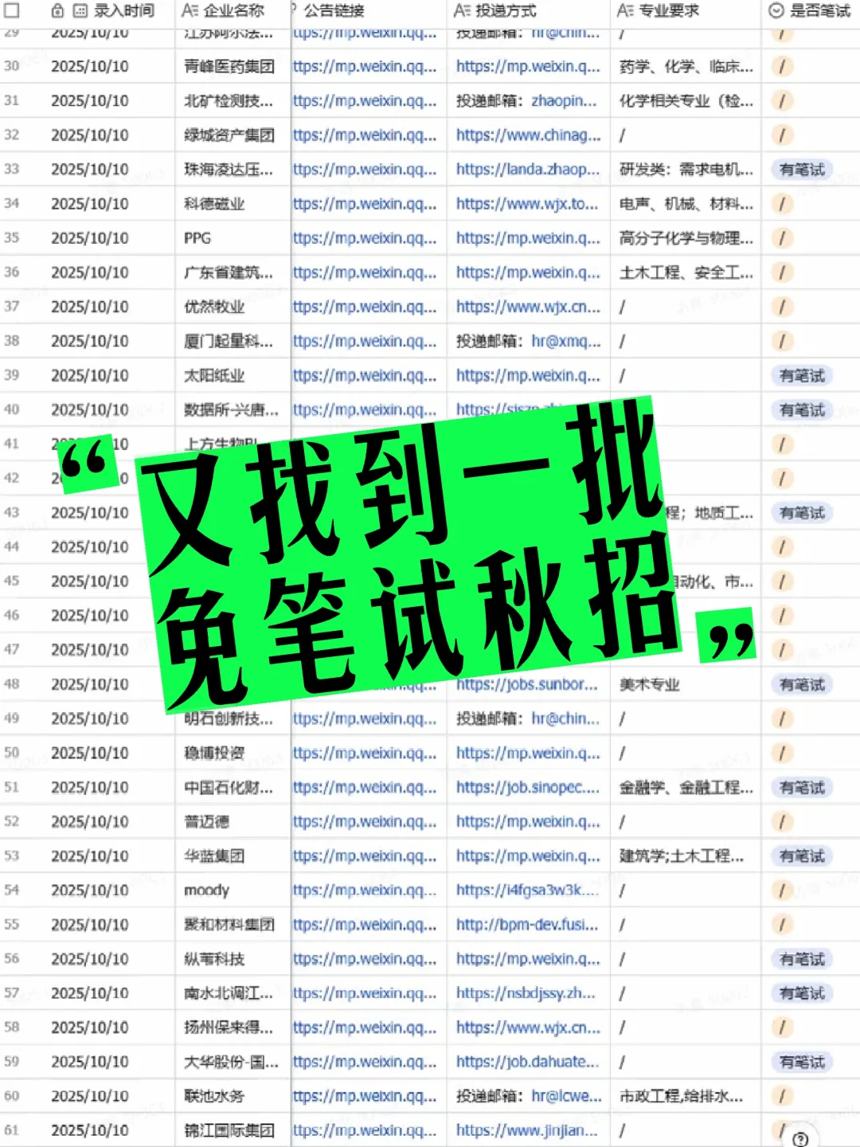Select the 绿城资产集团 company cell

(233, 135)
